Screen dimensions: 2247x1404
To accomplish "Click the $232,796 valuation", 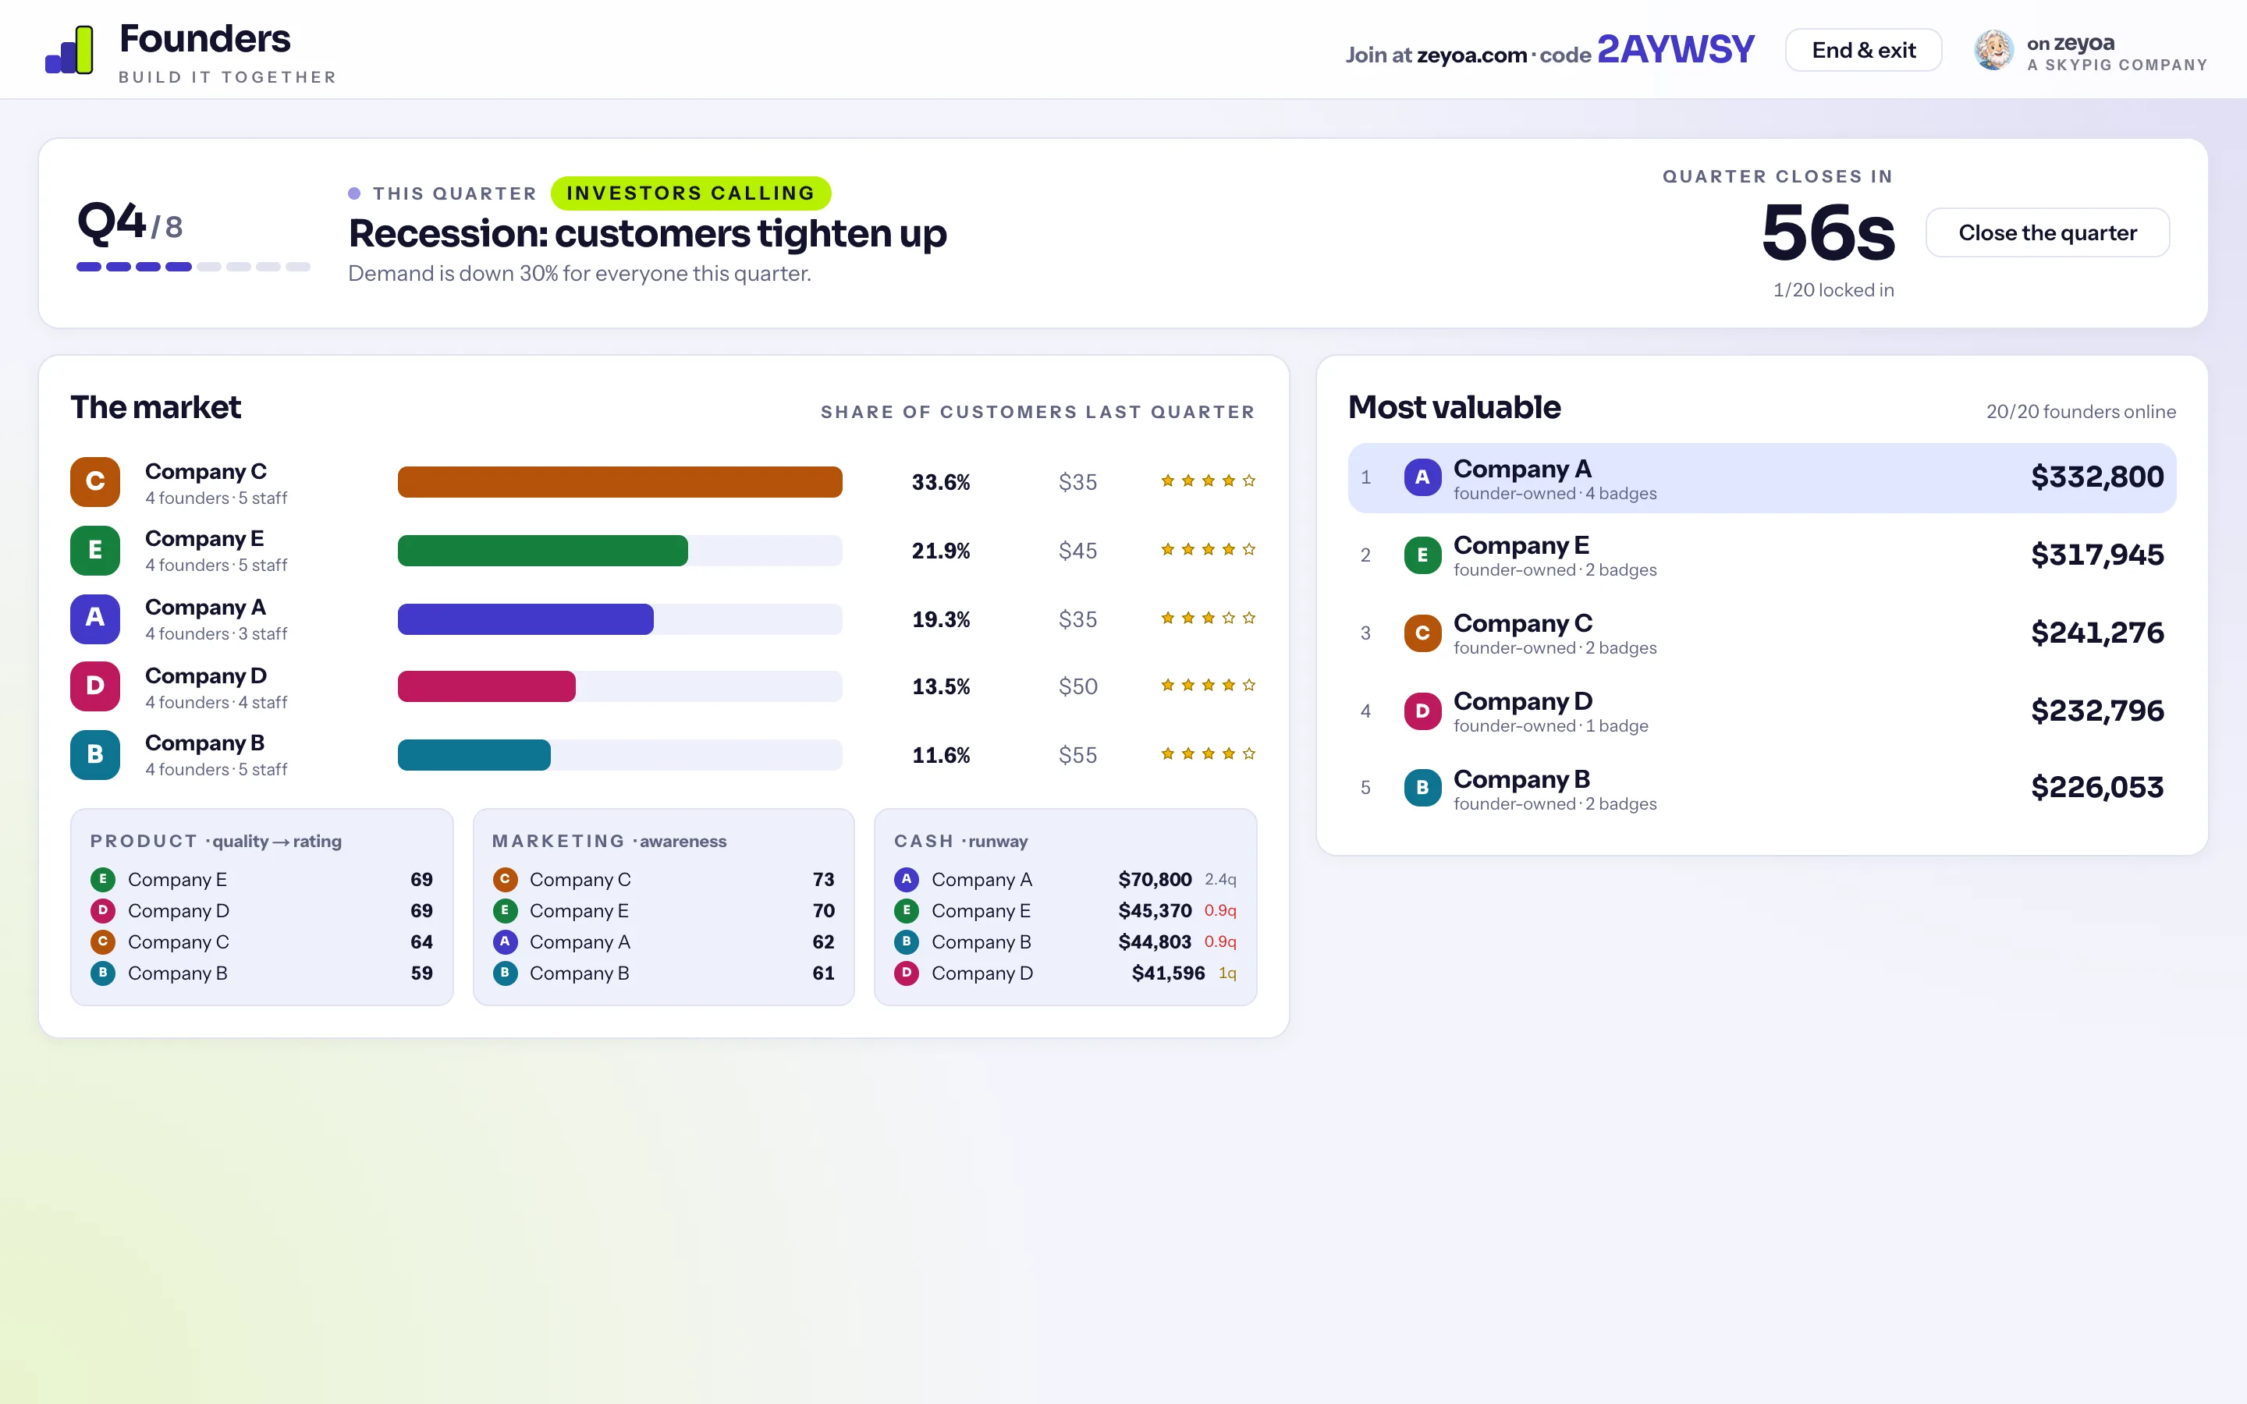I will pos(2096,711).
